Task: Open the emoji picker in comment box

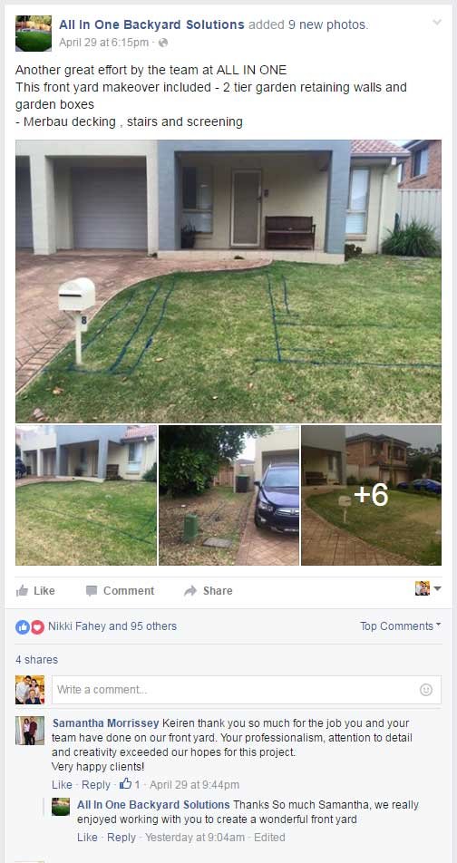Action: pos(425,690)
